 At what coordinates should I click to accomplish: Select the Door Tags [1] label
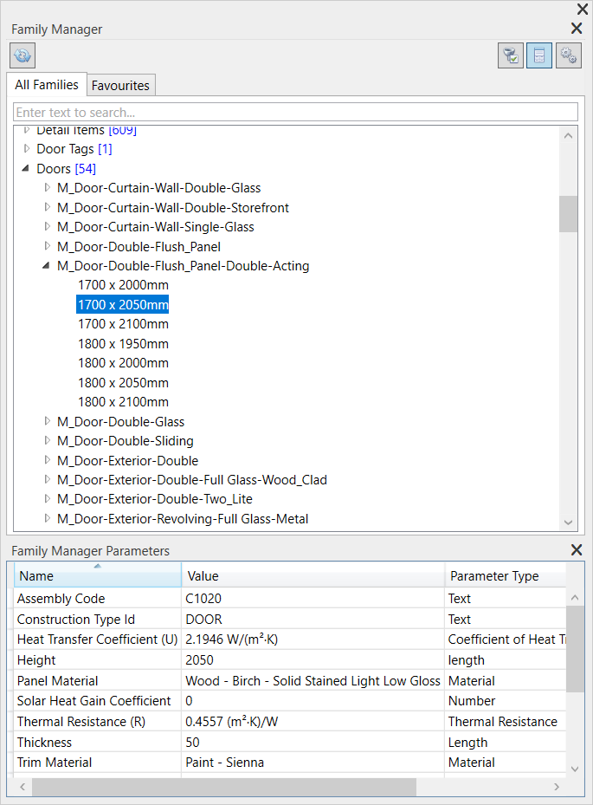point(74,149)
